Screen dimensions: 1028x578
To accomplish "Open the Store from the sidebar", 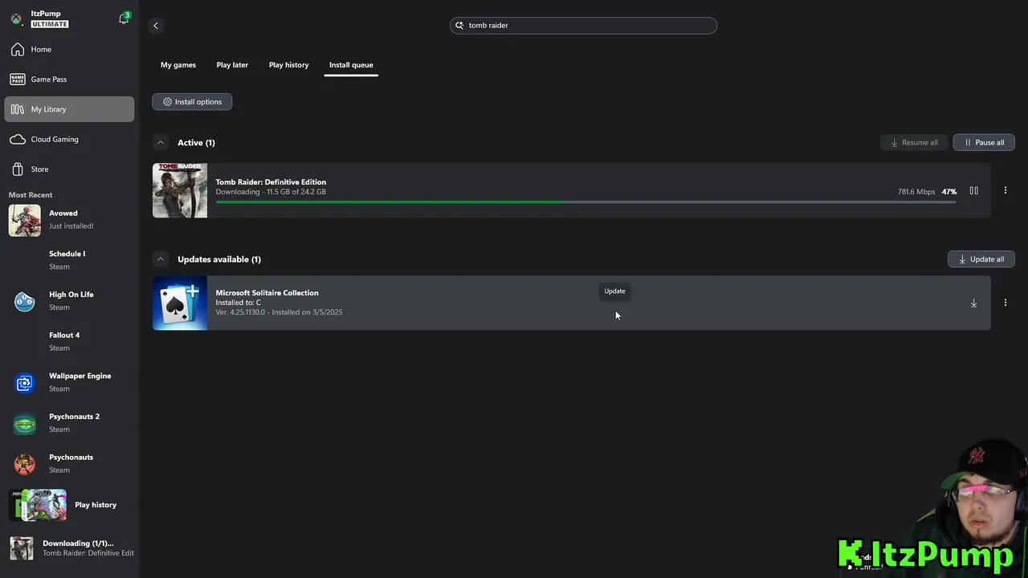I will click(39, 169).
